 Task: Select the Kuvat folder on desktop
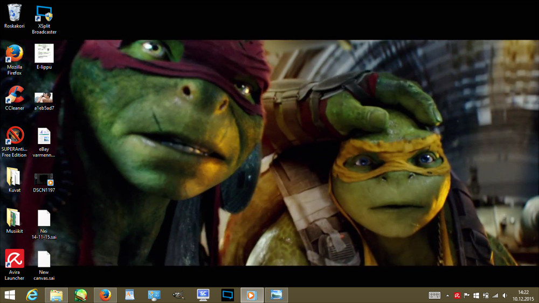point(15,180)
